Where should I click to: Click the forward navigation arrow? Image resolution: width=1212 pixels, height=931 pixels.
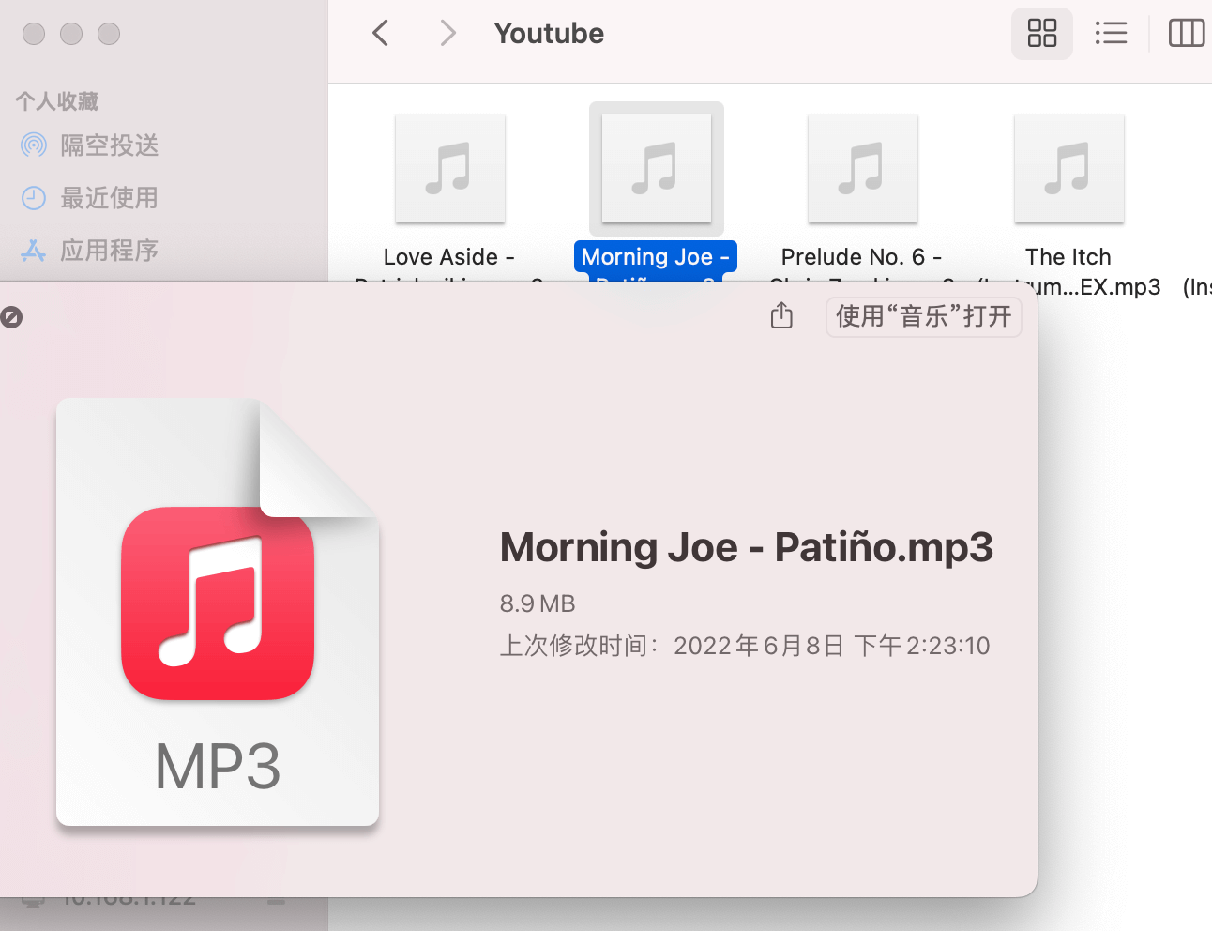[x=447, y=34]
